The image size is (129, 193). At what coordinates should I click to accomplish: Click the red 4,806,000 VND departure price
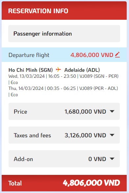pyautogui.click(x=92, y=55)
